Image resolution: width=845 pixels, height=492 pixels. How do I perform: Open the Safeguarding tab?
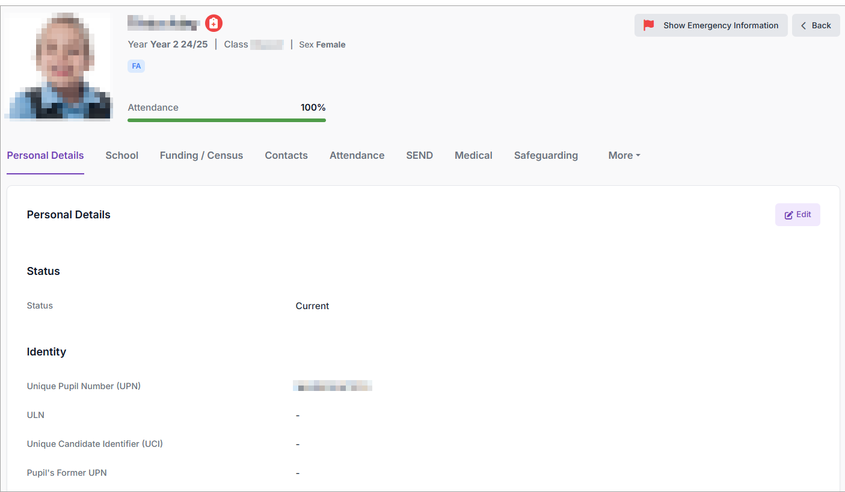click(545, 155)
